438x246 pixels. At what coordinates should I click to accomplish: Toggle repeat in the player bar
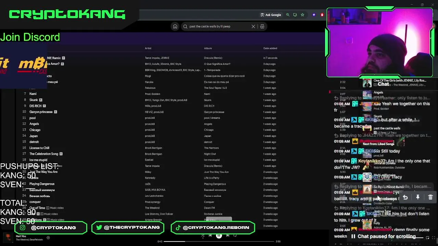235,235
